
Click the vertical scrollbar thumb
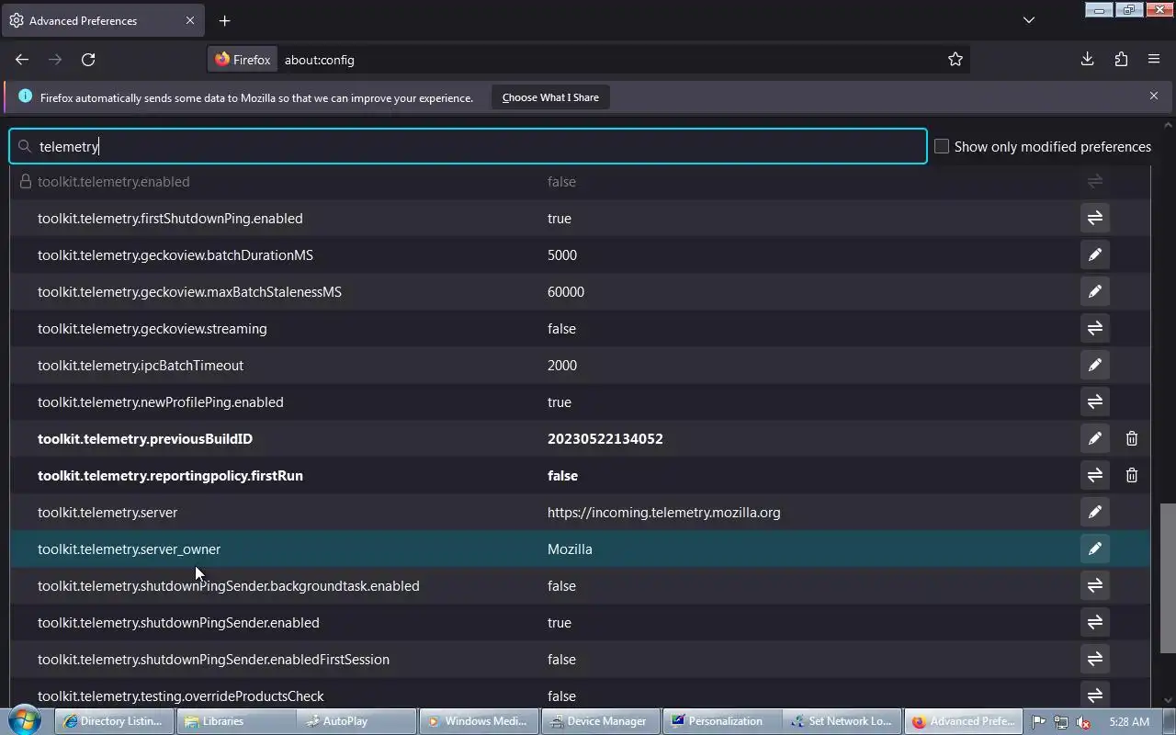coord(1168,577)
